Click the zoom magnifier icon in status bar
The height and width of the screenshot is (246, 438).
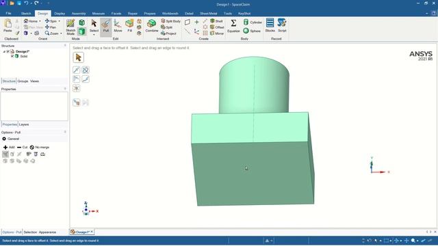coord(413,241)
